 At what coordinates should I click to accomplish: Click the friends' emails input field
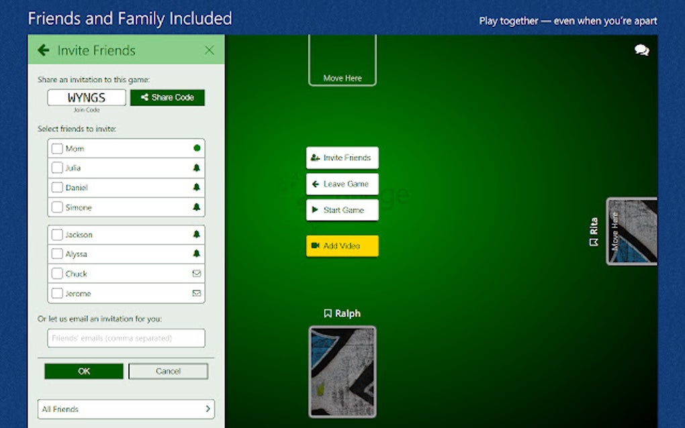(126, 338)
